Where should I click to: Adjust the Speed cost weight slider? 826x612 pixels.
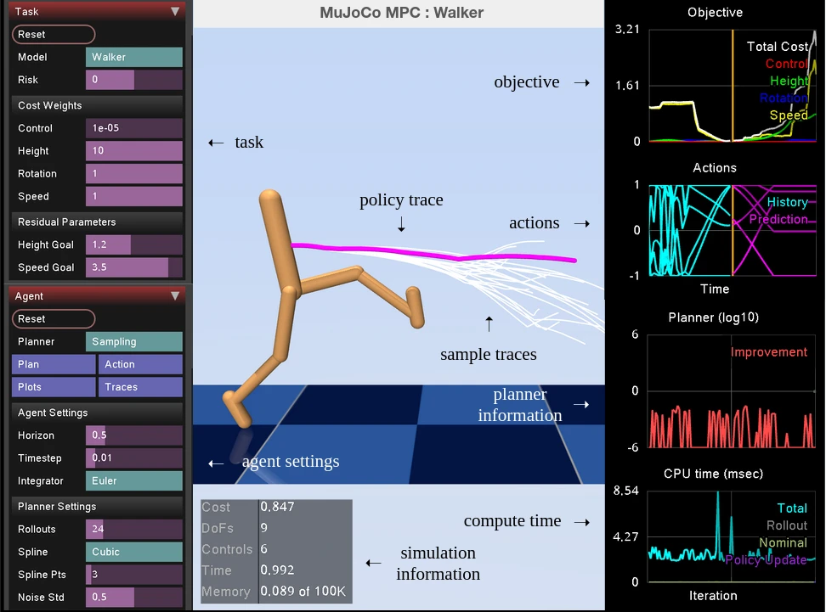[134, 196]
